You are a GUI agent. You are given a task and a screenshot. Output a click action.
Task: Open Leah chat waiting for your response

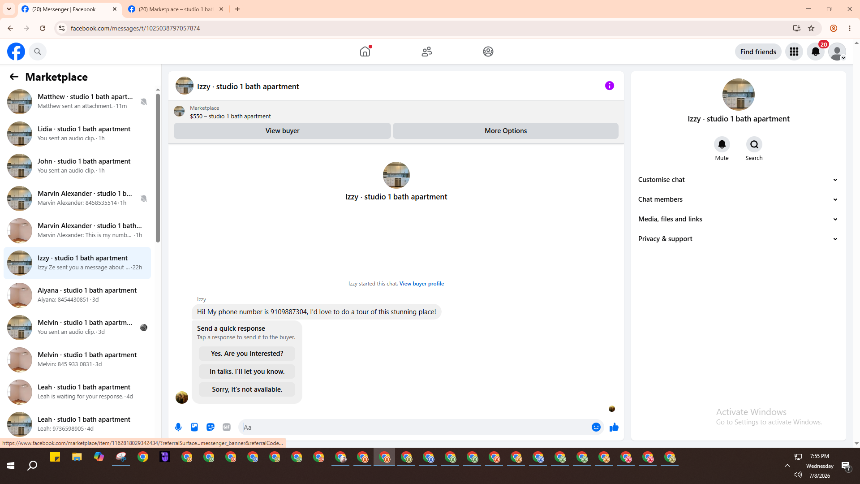77,392
